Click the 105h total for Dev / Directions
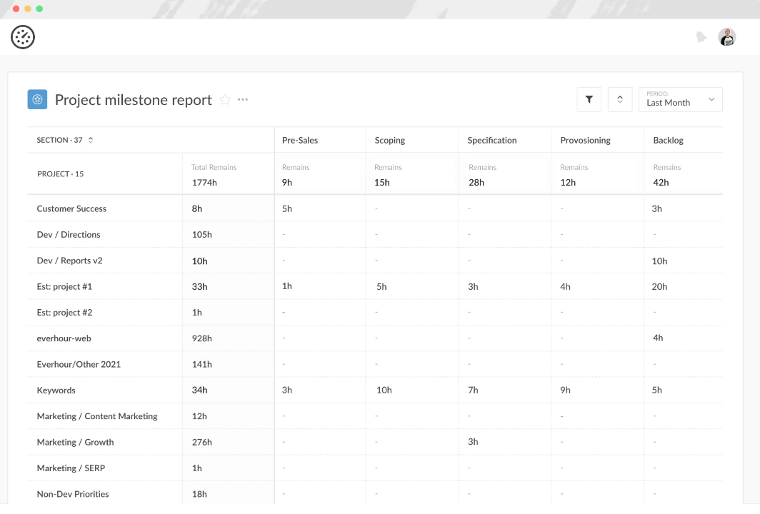The width and height of the screenshot is (760, 514). [x=201, y=234]
